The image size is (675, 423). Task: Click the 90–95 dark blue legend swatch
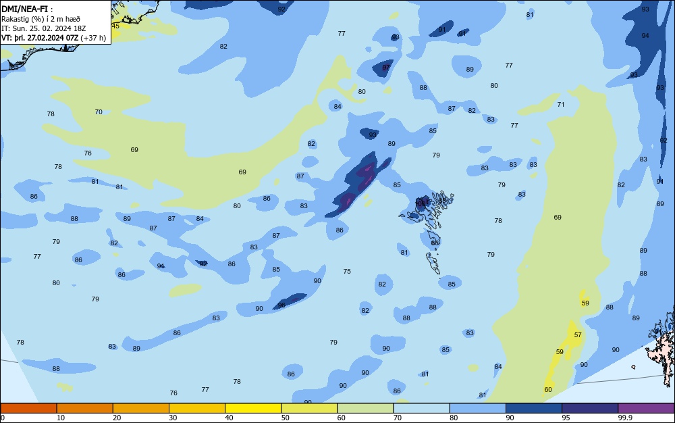[x=534, y=408]
